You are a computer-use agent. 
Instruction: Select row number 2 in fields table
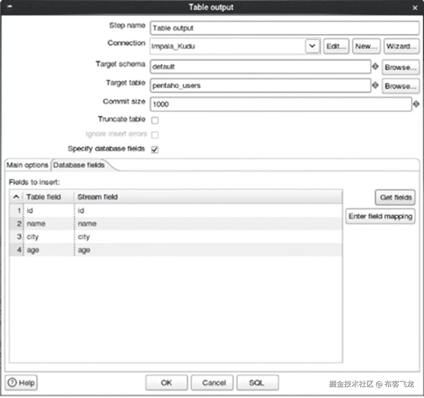(x=17, y=224)
